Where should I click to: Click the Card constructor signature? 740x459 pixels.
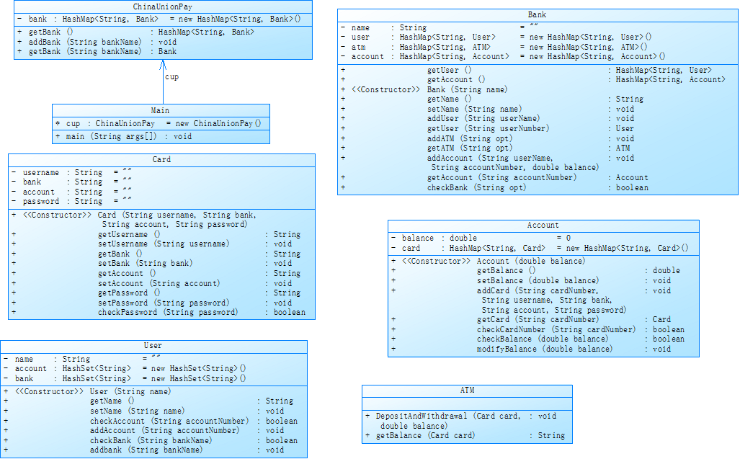tap(177, 219)
